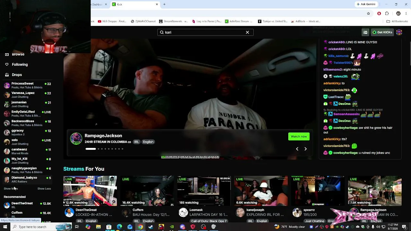
Task: Open Diamond_babyxo channel in sidebar
Action: (x=27, y=179)
